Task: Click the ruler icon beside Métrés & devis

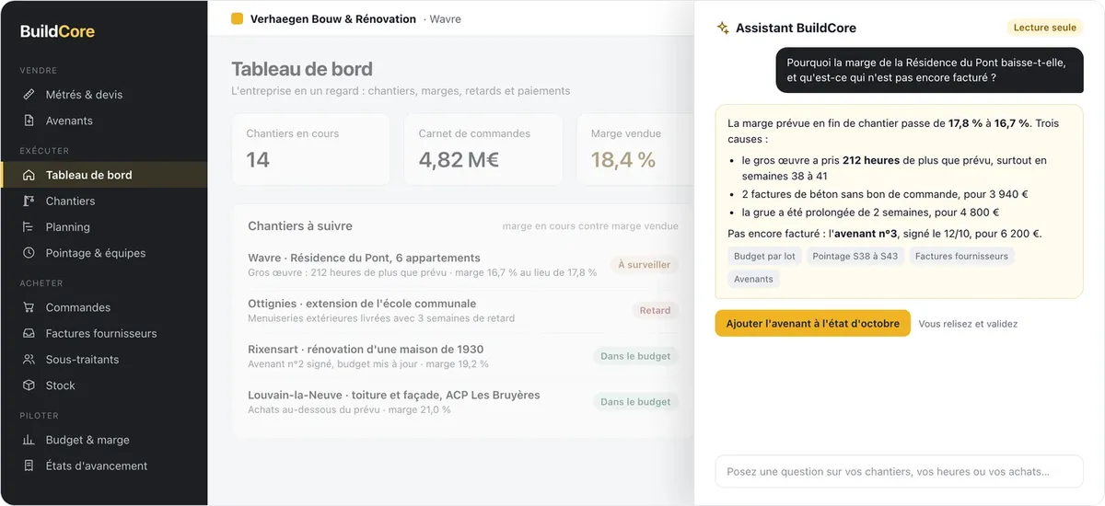Action: point(29,95)
